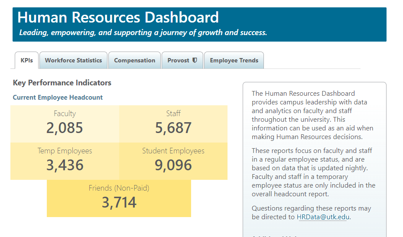Click the Human Resources Dashboard title
Screen dimensions: 403x237
(118, 17)
